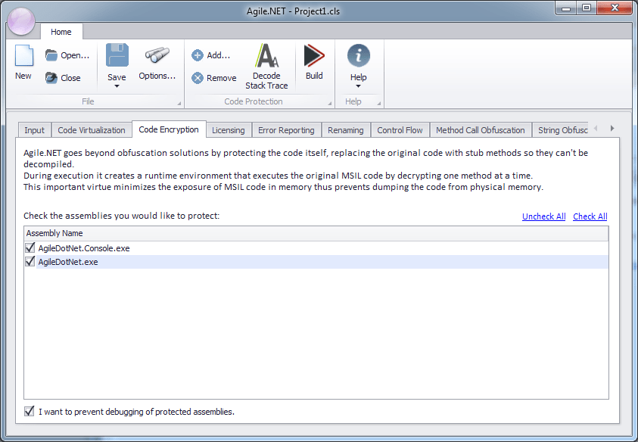Select the Code Encryption tab
Screen dimensions: 638x442
(x=169, y=129)
